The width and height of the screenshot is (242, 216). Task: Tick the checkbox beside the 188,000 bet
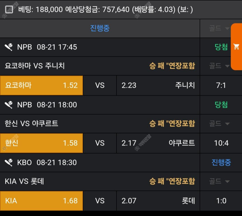[9, 9]
